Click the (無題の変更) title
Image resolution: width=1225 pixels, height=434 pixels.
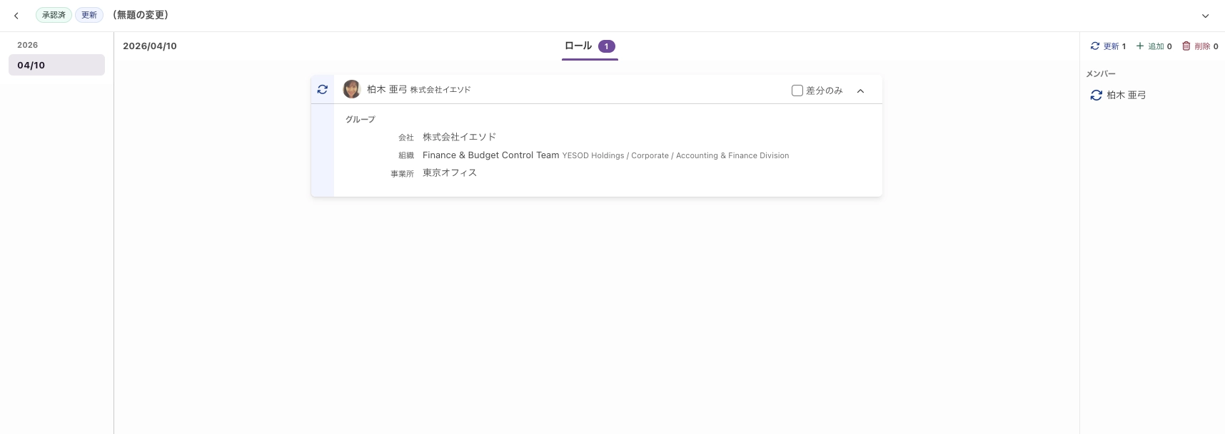click(141, 15)
